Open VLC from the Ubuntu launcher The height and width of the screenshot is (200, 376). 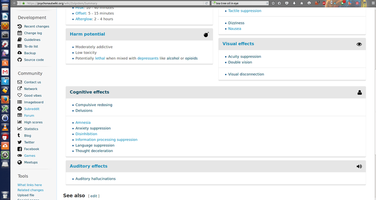point(5,127)
